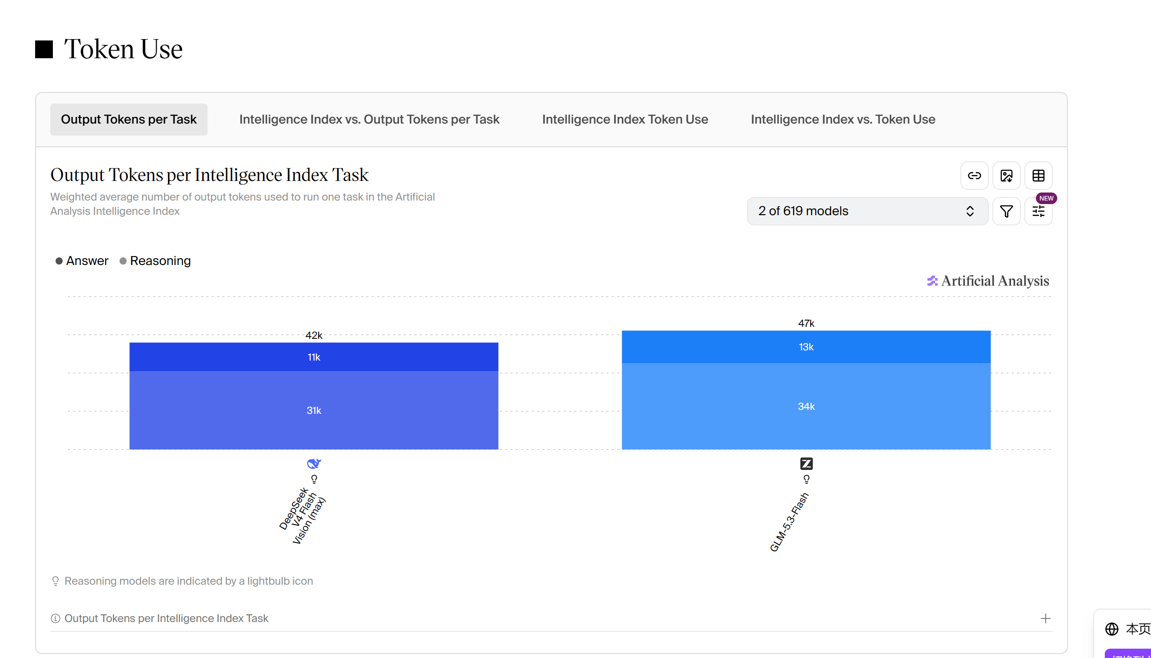Click the globe translate icon

coord(1112,629)
